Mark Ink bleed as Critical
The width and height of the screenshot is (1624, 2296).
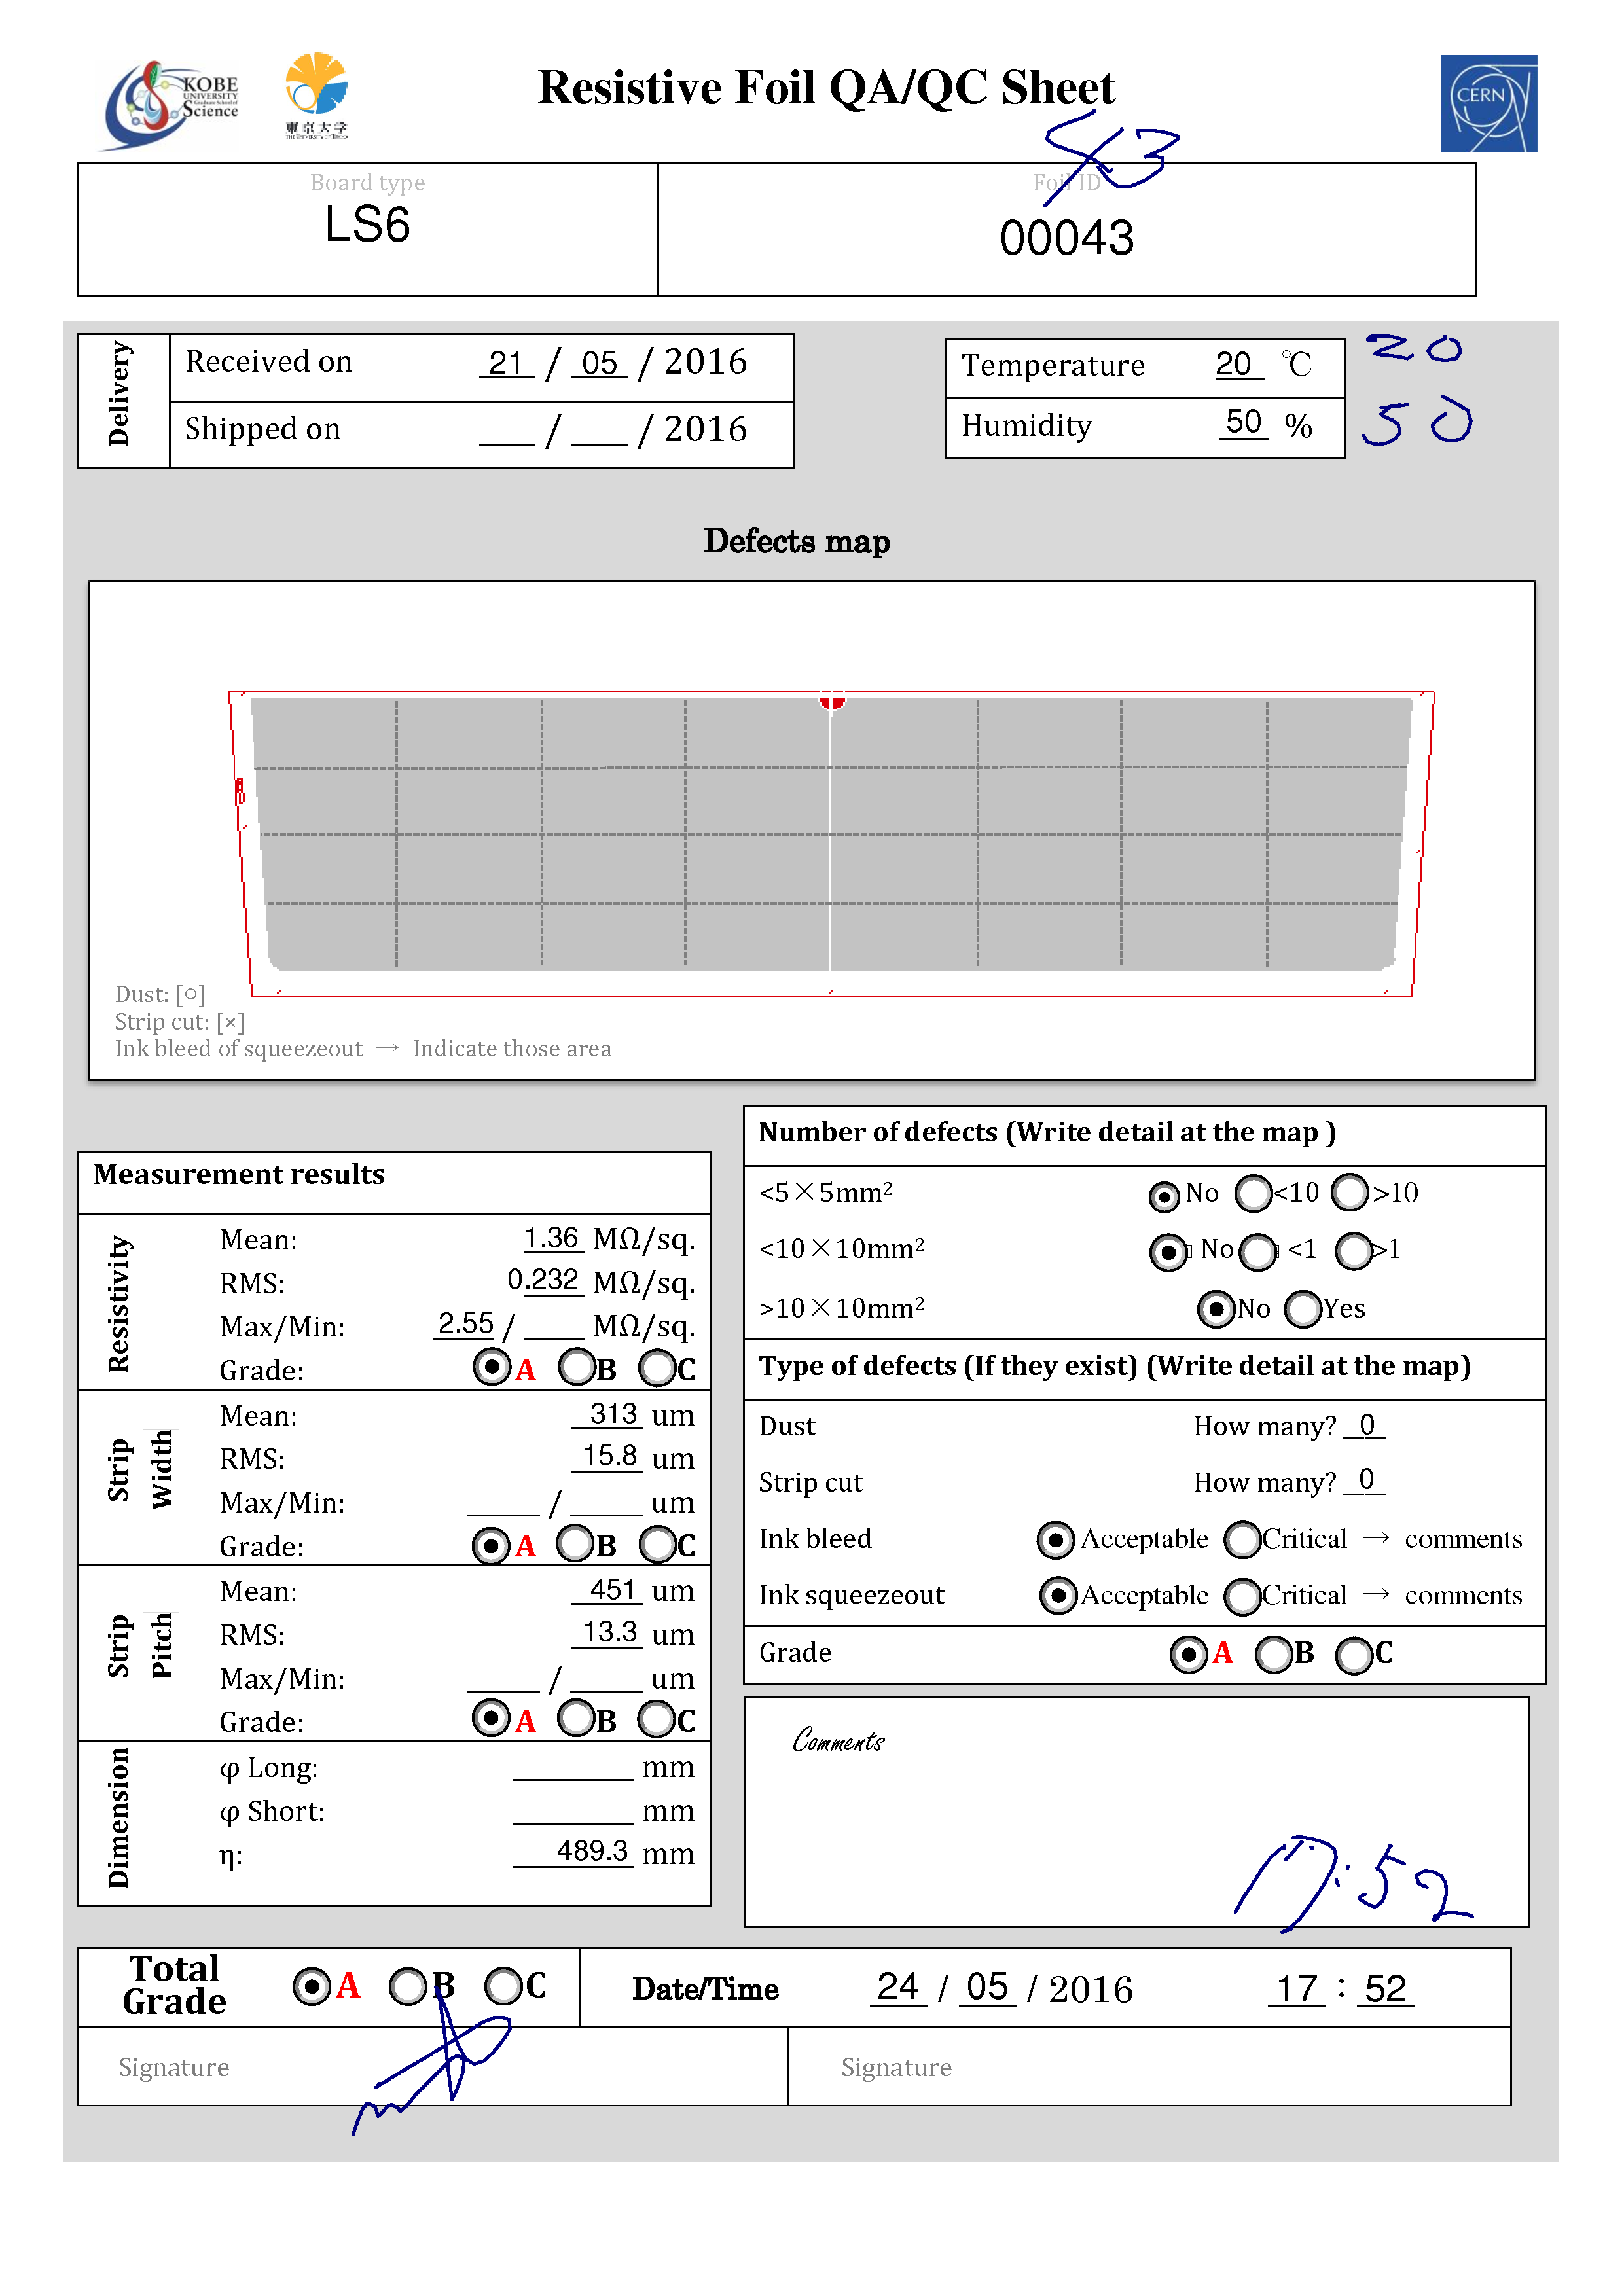(x=1242, y=1540)
